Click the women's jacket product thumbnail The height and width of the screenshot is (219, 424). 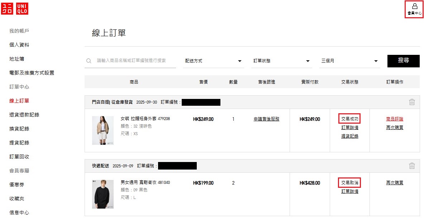[103, 130]
